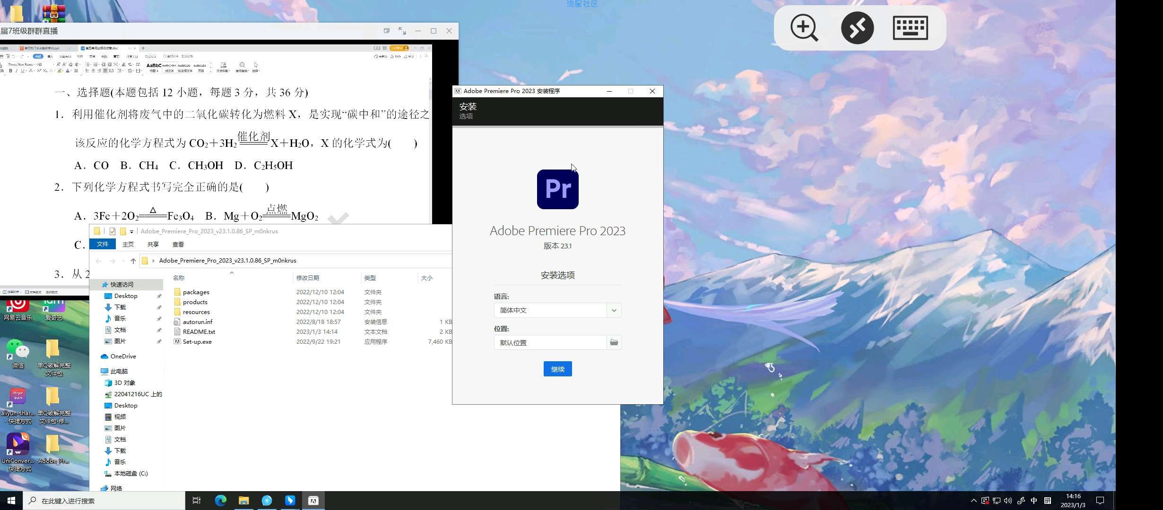1163x510 pixels.
Task: Click the 继续 button in Premiere installer
Action: [557, 369]
